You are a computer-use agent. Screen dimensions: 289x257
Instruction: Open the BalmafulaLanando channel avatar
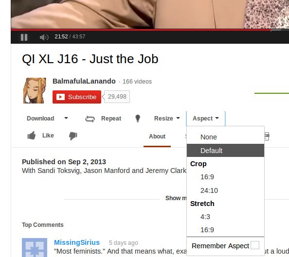[35, 90]
